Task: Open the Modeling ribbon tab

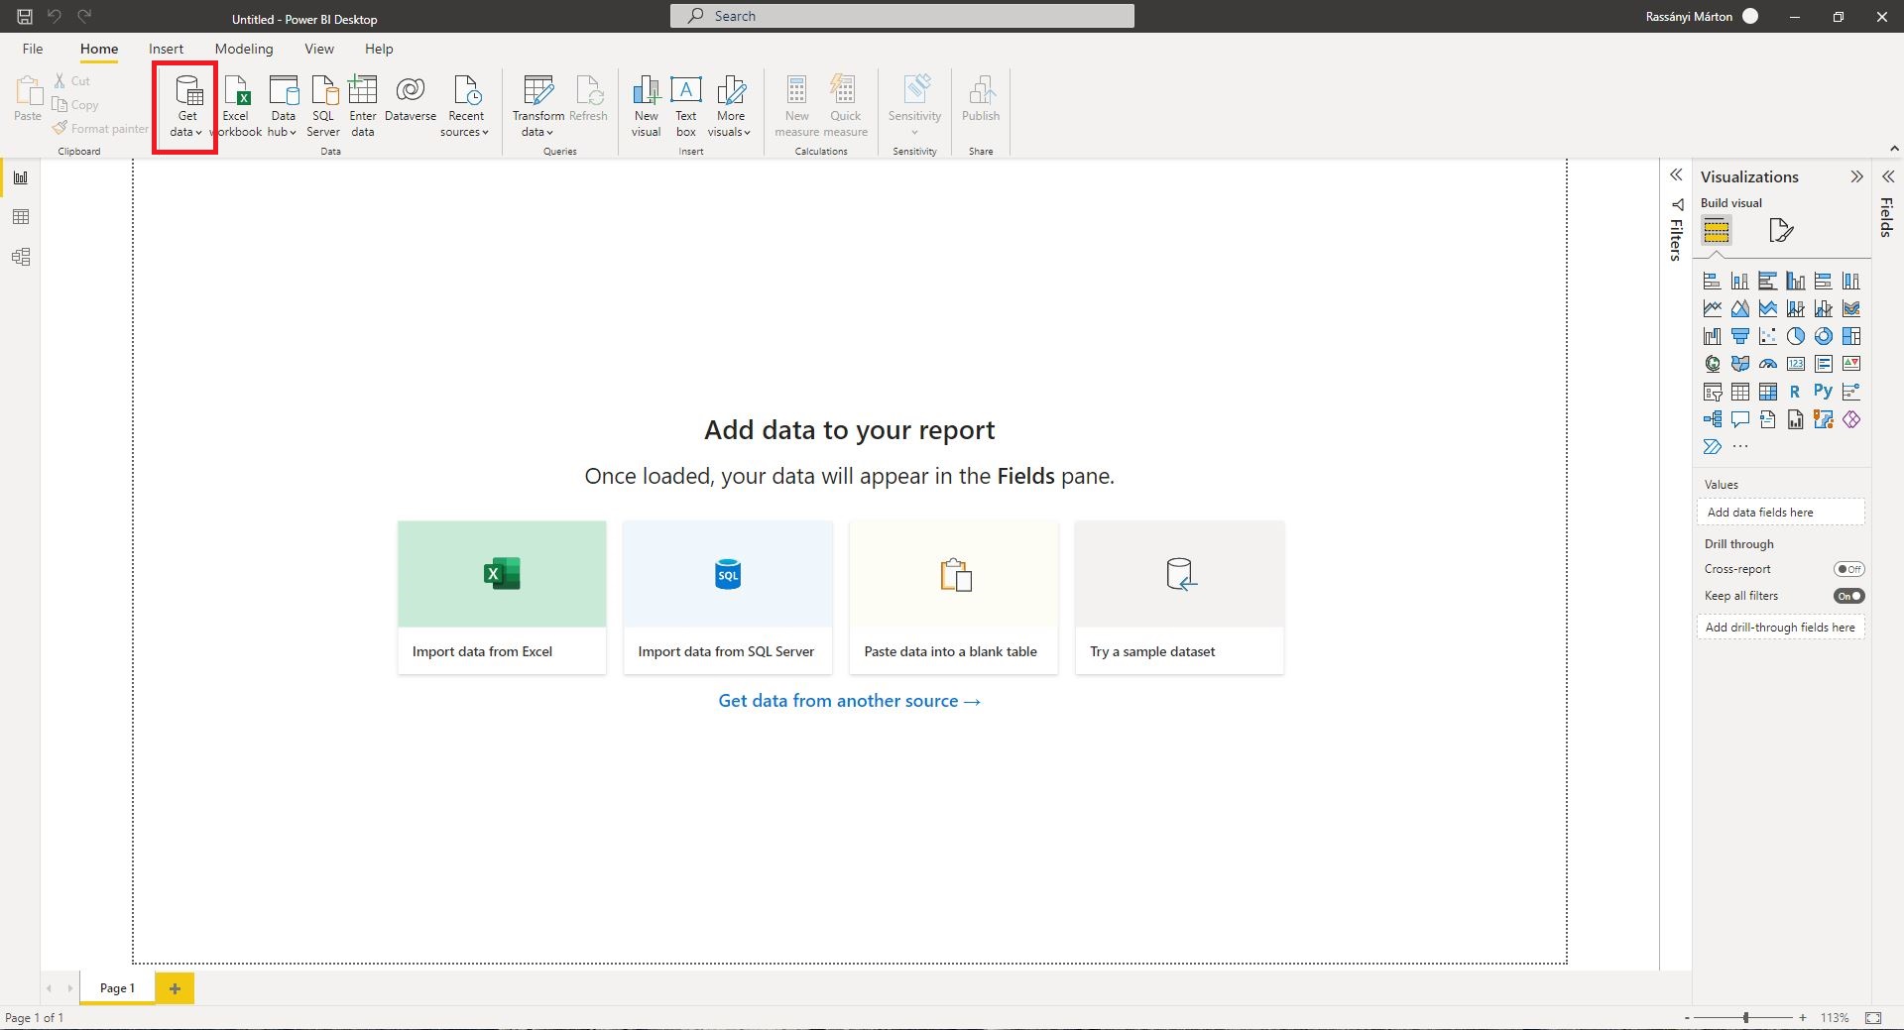Action: [244, 49]
